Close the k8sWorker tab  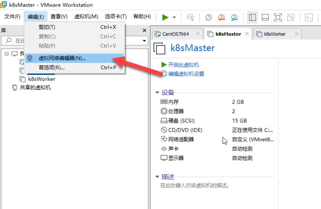pos(296,34)
